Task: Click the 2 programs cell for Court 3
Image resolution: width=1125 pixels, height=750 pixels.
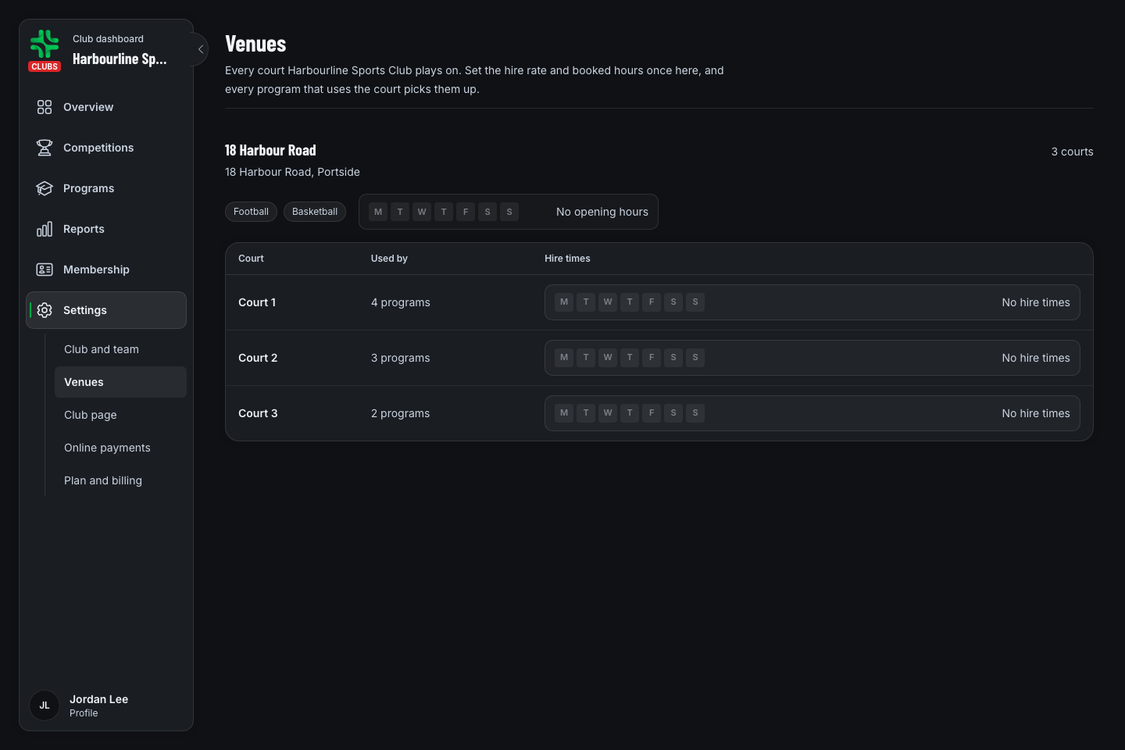Action: [x=400, y=413]
